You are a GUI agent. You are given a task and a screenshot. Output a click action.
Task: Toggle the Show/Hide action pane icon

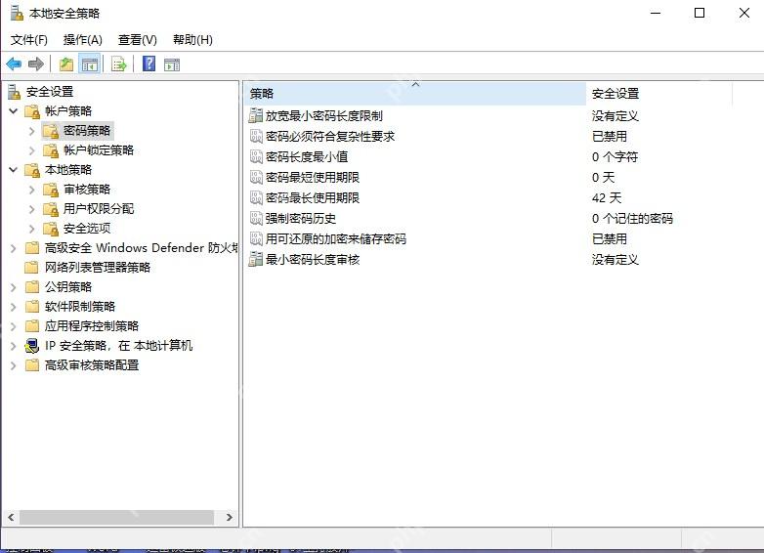coord(172,64)
